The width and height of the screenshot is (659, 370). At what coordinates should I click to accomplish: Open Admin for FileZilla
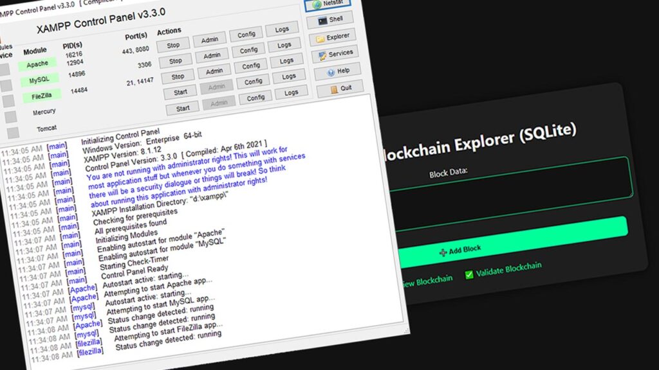click(214, 72)
